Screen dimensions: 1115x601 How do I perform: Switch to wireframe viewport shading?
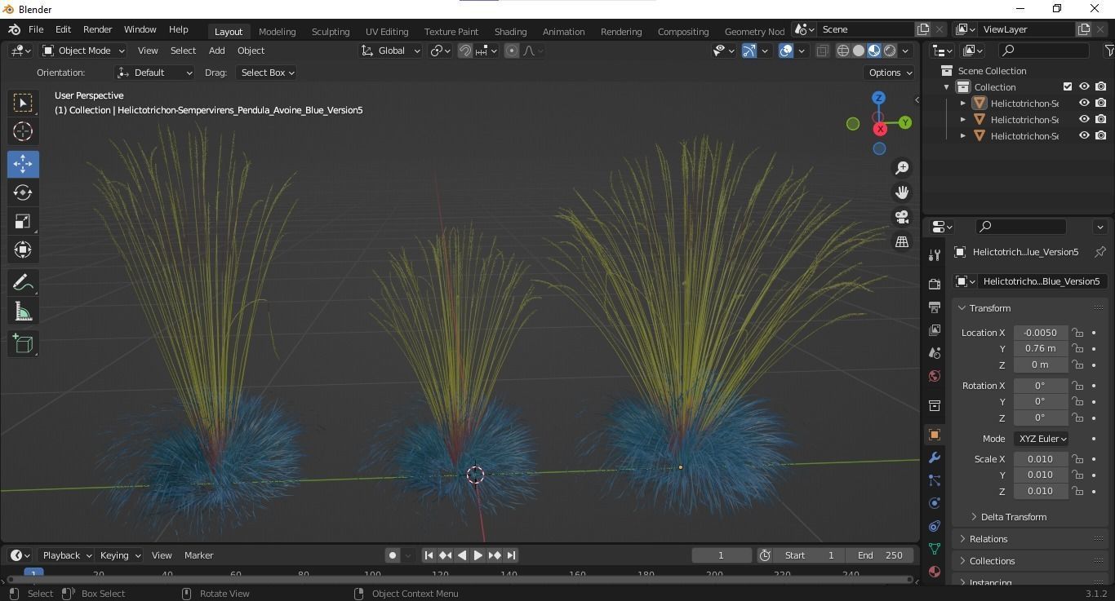point(843,51)
